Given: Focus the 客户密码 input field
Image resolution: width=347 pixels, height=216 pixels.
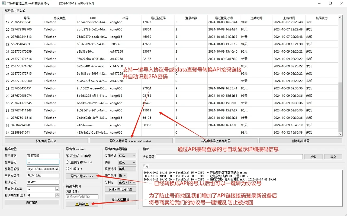Looking at the screenshot, I should pos(43,162).
